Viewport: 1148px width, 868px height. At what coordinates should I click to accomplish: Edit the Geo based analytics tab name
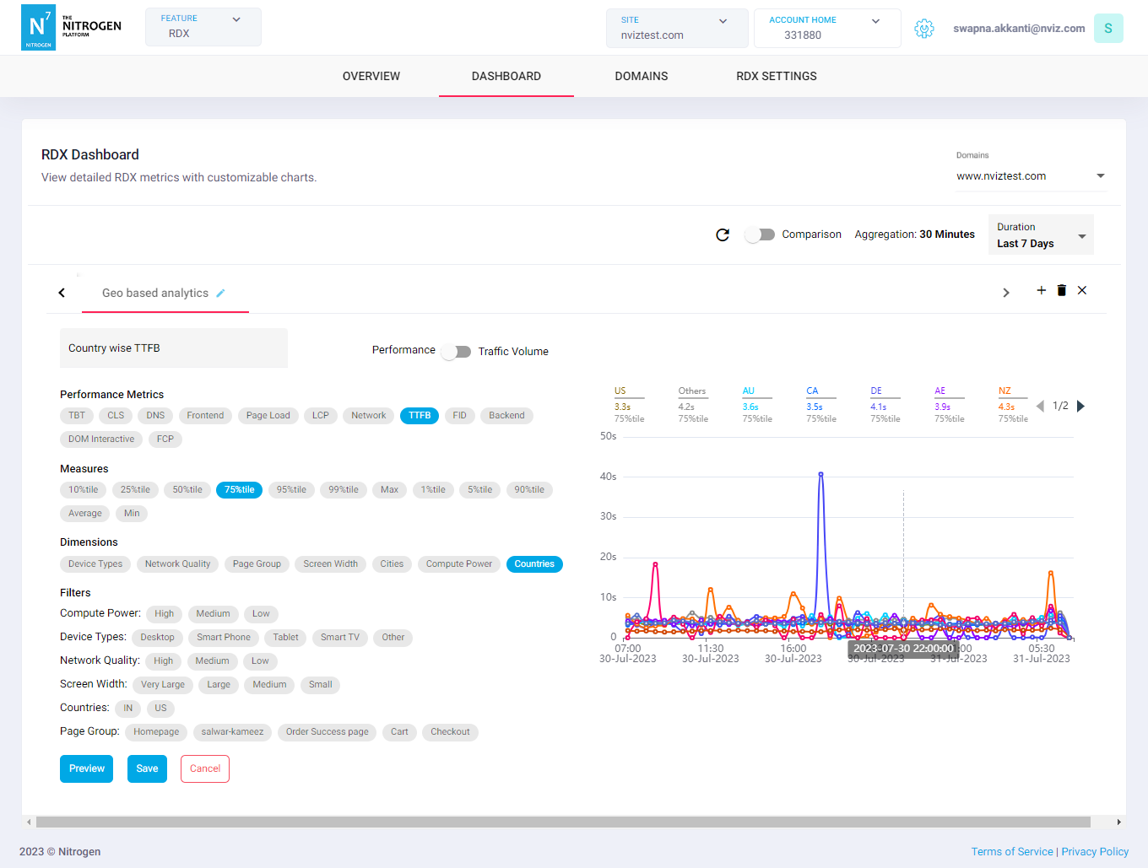(221, 294)
